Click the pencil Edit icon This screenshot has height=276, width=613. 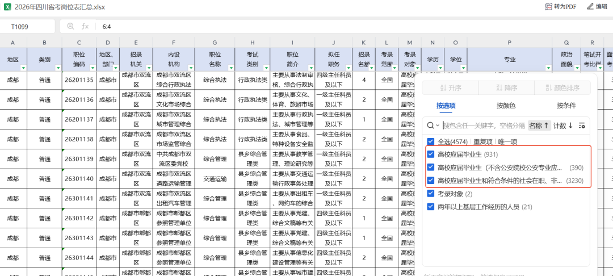coord(590,7)
